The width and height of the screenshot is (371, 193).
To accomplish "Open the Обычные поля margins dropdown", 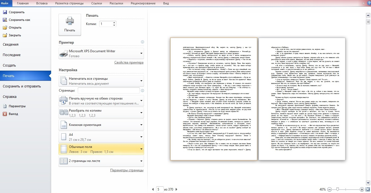I will click(142, 149).
